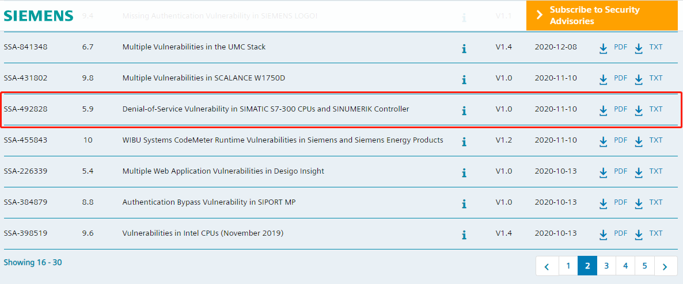This screenshot has width=683, height=284.
Task: Download TXT icon for Intel CPUs advisory
Action: (639, 235)
